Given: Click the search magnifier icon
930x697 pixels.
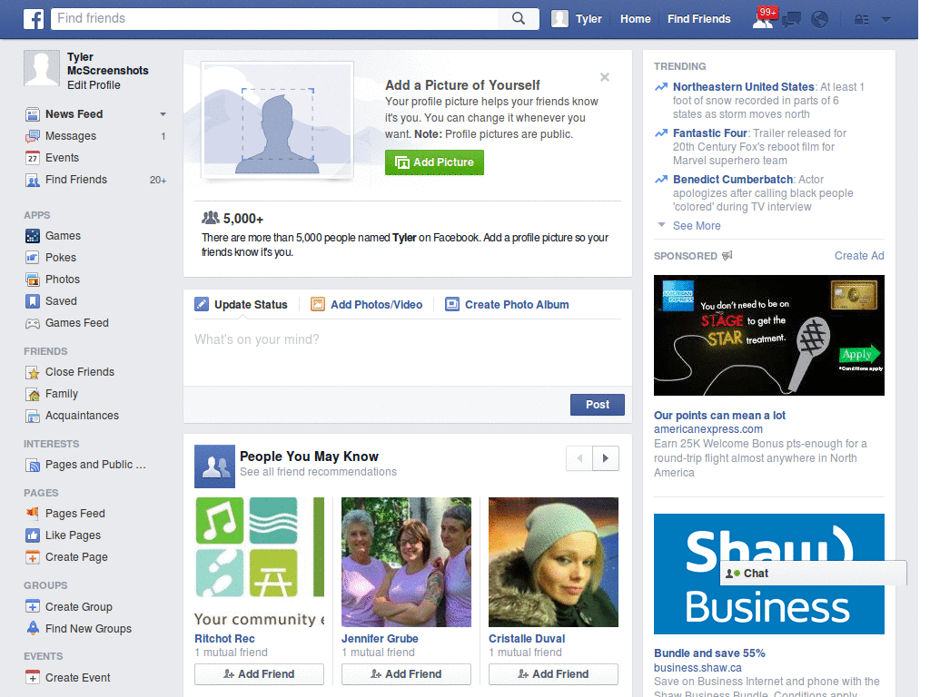Looking at the screenshot, I should (x=519, y=18).
